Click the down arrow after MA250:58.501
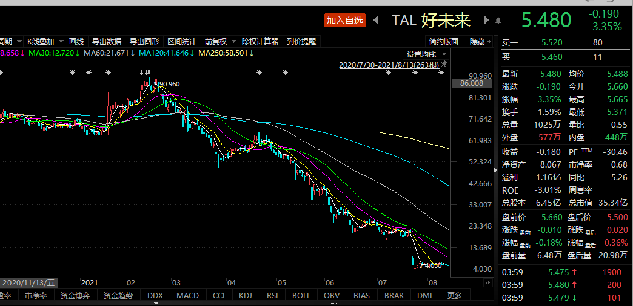 252,53
